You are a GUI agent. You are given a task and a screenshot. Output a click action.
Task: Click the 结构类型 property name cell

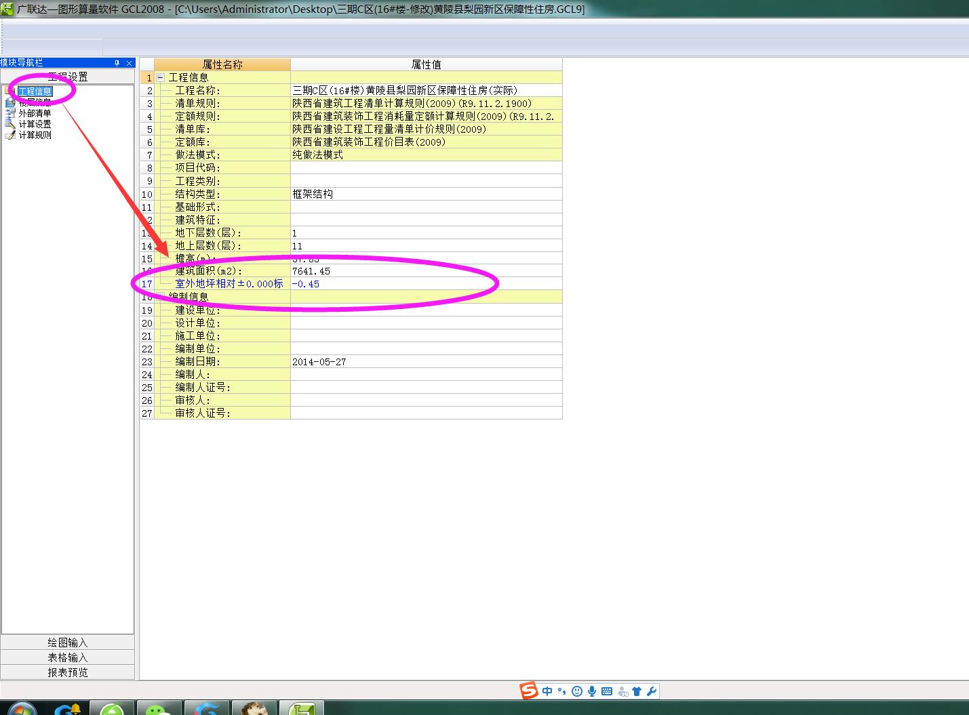coord(222,194)
